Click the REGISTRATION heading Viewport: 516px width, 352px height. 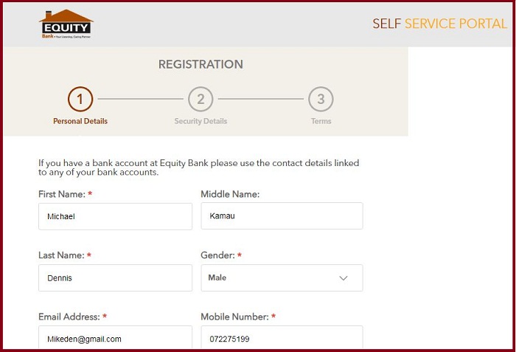(x=201, y=64)
